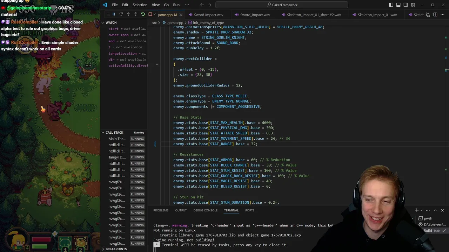
Task: Click the CakezFramework search box
Action: 282,5
